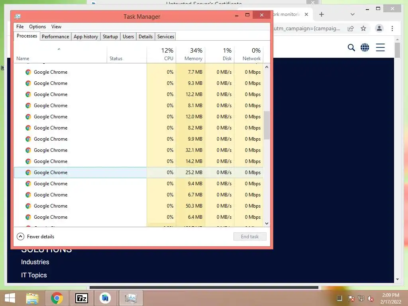Switch to Chrome from the taskbar
Viewport: 408px width, 306px height.
tap(57, 298)
